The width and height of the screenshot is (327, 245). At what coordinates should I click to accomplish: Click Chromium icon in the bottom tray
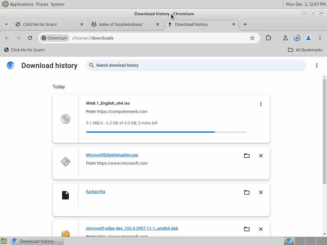tap(289, 241)
